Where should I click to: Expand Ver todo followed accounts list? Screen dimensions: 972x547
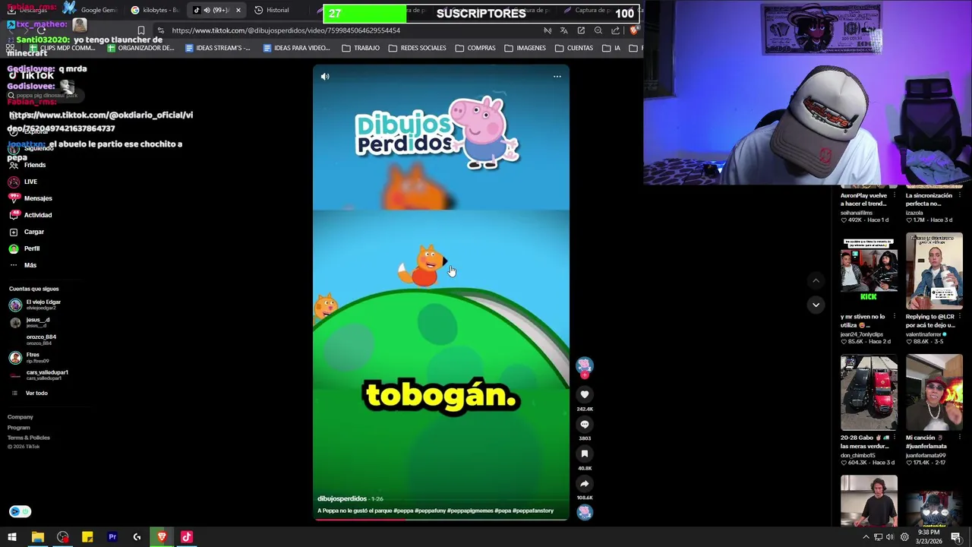pyautogui.click(x=30, y=393)
